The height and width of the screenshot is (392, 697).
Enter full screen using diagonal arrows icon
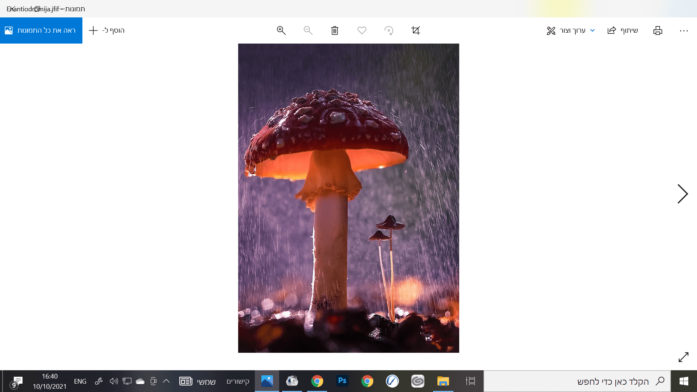(x=683, y=357)
